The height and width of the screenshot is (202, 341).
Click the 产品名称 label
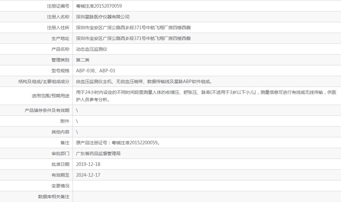(60, 49)
